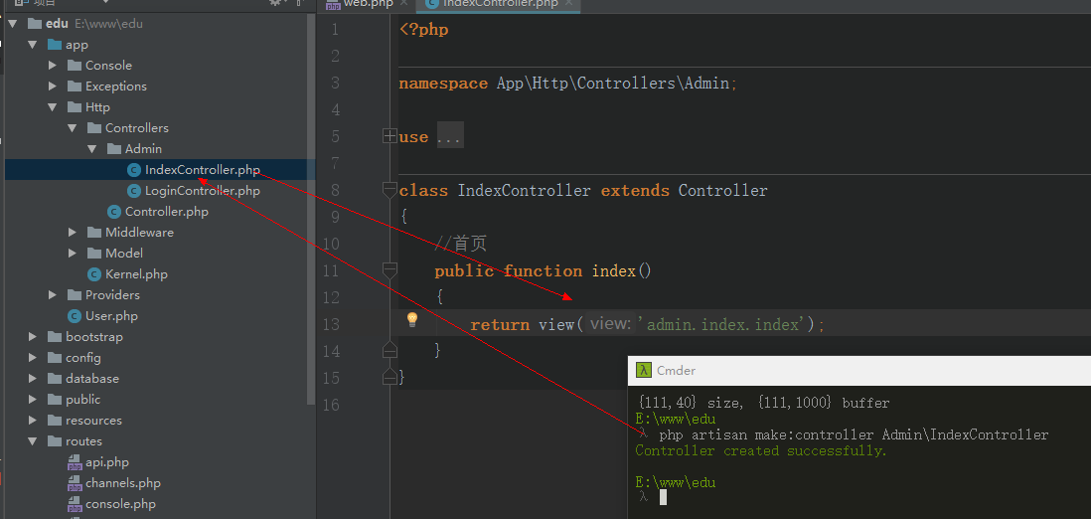Select IndexController.php in the project tree
Image resolution: width=1091 pixels, height=519 pixels.
(202, 170)
